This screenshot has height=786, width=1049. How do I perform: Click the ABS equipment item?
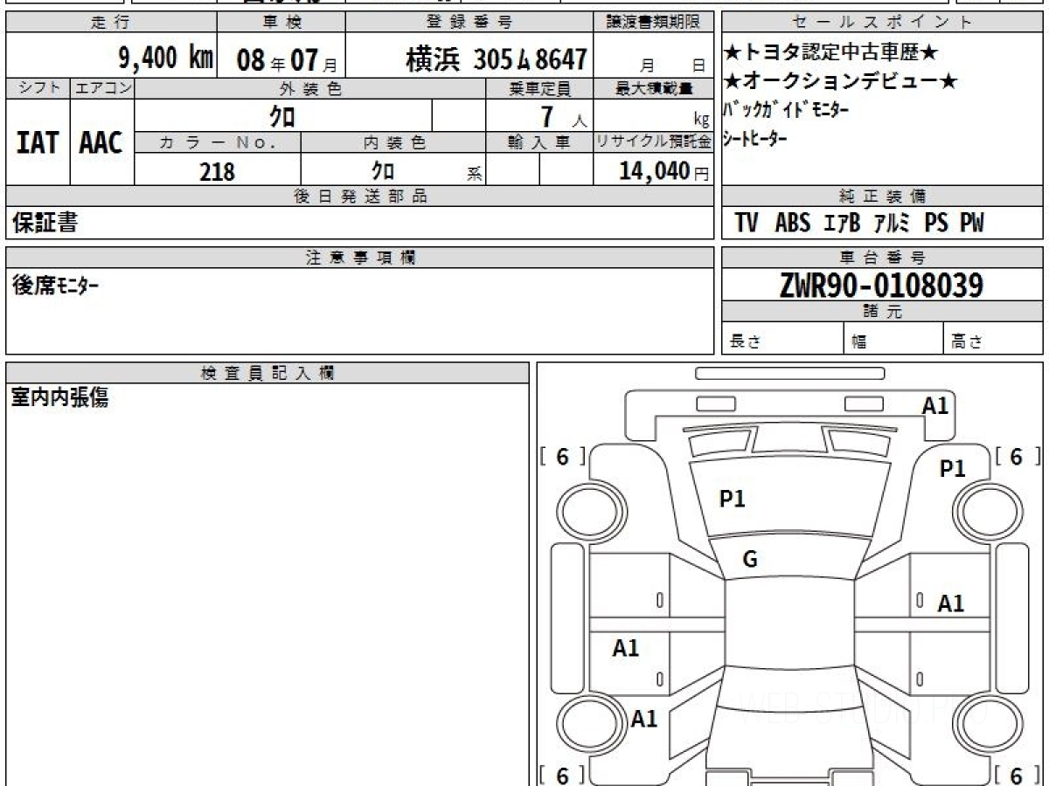(x=793, y=224)
